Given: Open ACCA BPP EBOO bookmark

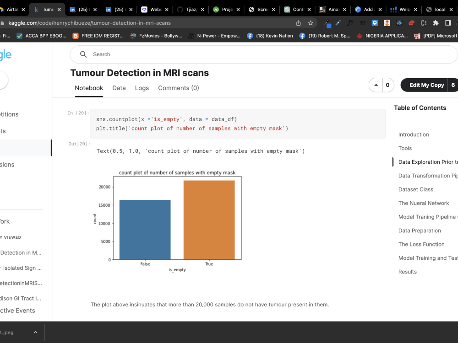Looking at the screenshot, I should pyautogui.click(x=42, y=36).
